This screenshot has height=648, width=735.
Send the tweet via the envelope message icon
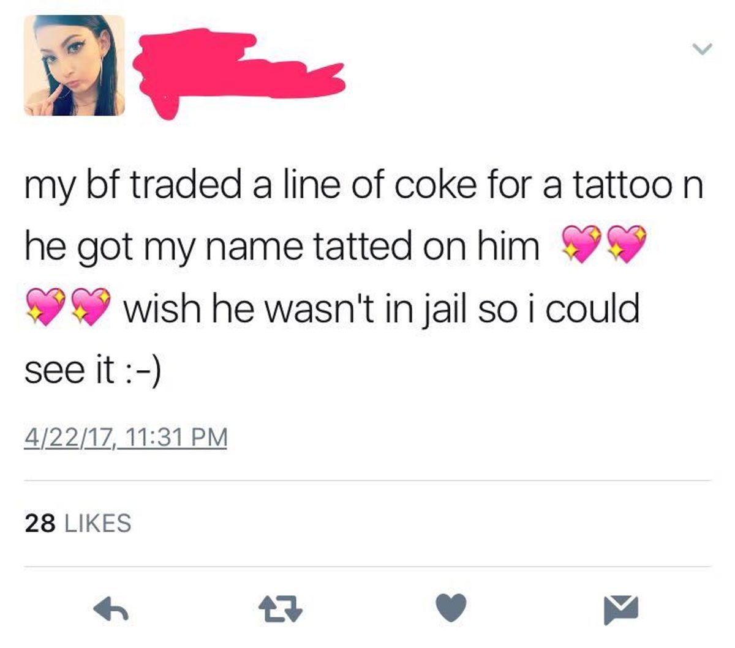pyautogui.click(x=622, y=609)
